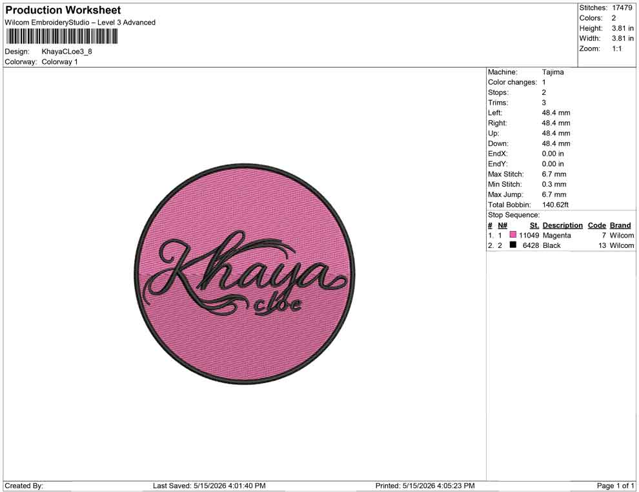
Task: Click the 'Max Stitch:' label
Action: [x=506, y=174]
